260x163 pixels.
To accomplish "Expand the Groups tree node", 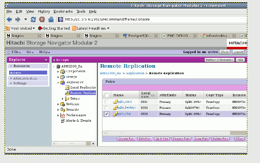I will pyautogui.click(x=58, y=77).
